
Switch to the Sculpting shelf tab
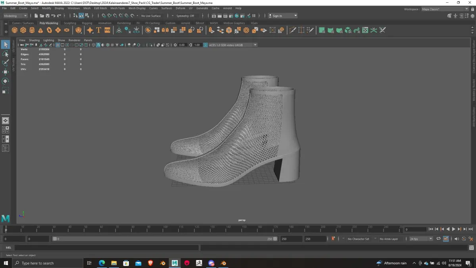(70, 23)
